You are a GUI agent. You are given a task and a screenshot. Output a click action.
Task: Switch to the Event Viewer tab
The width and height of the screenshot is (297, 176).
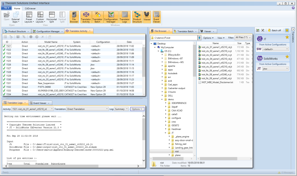(x=39, y=103)
